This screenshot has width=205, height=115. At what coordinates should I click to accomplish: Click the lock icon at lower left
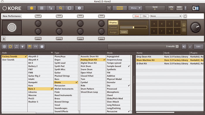[4, 39]
